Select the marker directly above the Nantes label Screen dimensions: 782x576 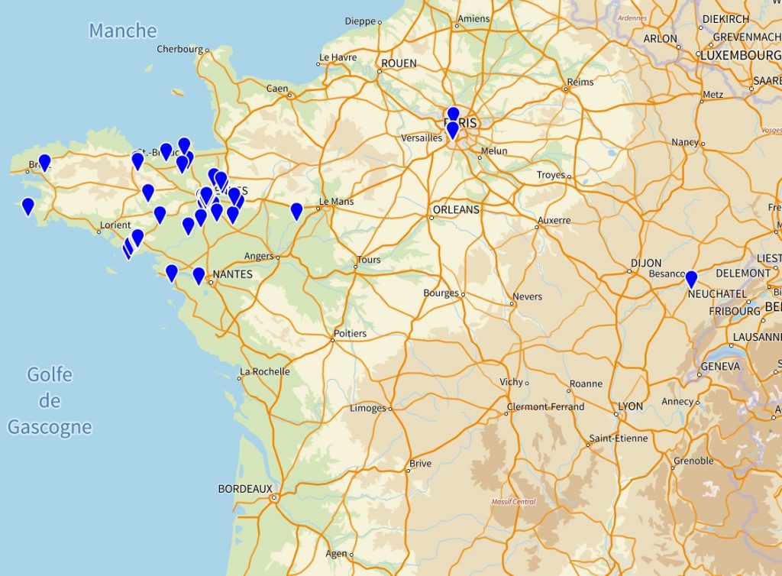point(200,272)
